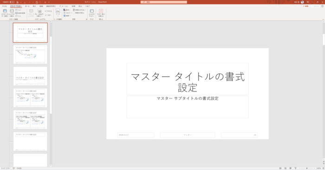Screen dimensions: 325x170
Task: Click zoom in plus button
Action: click(315, 168)
